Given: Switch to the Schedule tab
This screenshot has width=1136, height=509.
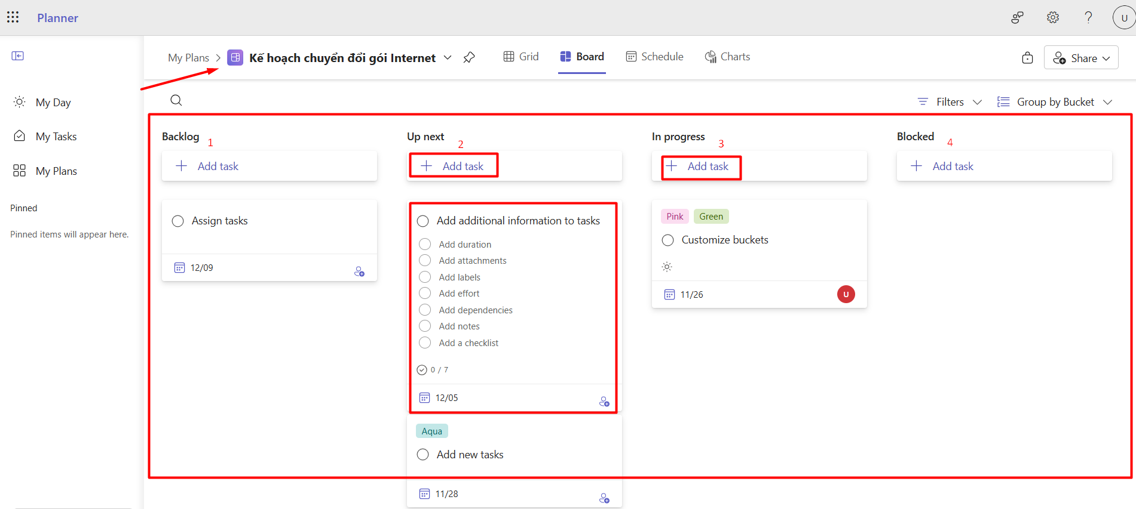Looking at the screenshot, I should click(654, 57).
